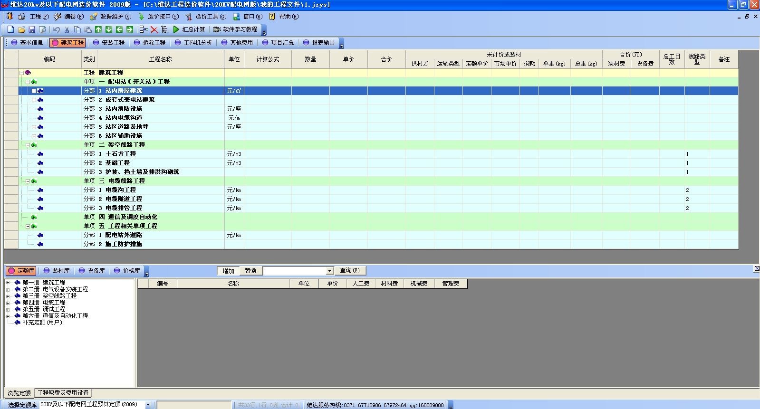Expand 第四册 电缆工程 in quota tree

pyautogui.click(x=8, y=303)
